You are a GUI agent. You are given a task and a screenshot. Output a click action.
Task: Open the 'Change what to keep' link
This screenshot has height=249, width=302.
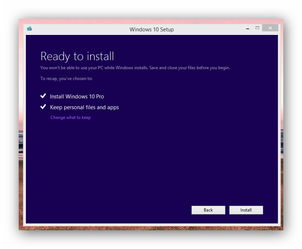pyautogui.click(x=71, y=117)
